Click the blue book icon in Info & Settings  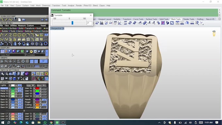tap(15, 79)
